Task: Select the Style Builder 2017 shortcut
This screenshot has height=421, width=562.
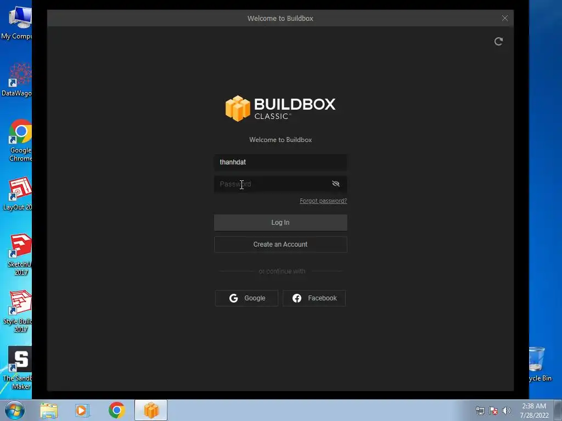Action: pyautogui.click(x=18, y=311)
